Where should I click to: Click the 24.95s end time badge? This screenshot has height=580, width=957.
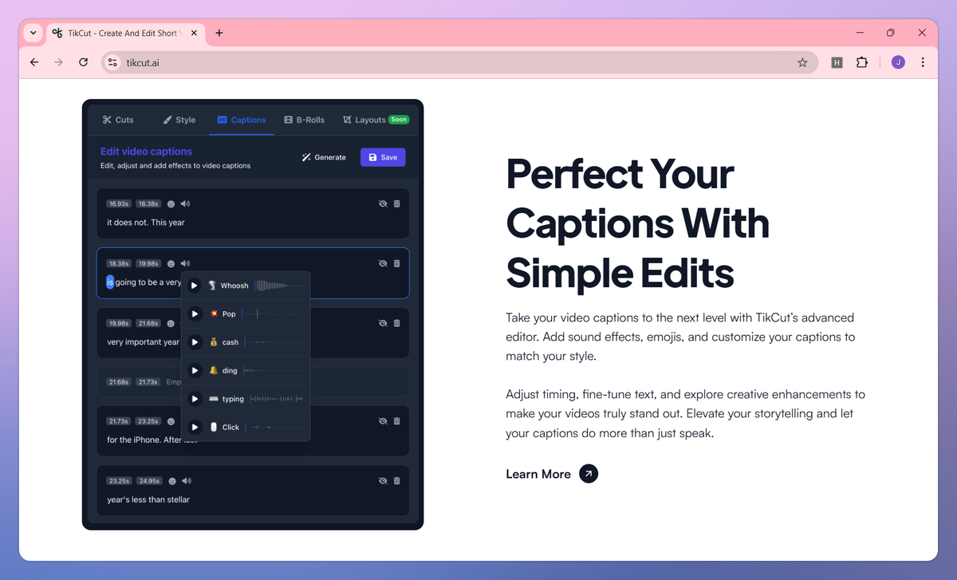coord(148,481)
